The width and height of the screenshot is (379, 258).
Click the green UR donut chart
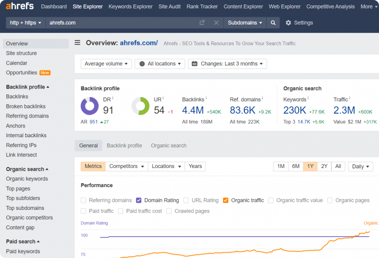pyautogui.click(x=140, y=106)
